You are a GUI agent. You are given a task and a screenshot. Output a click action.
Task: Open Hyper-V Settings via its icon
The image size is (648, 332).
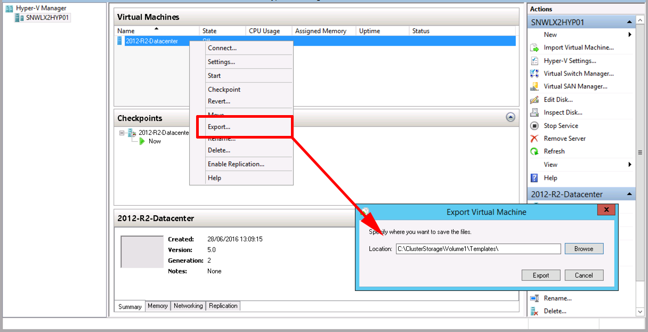click(534, 61)
